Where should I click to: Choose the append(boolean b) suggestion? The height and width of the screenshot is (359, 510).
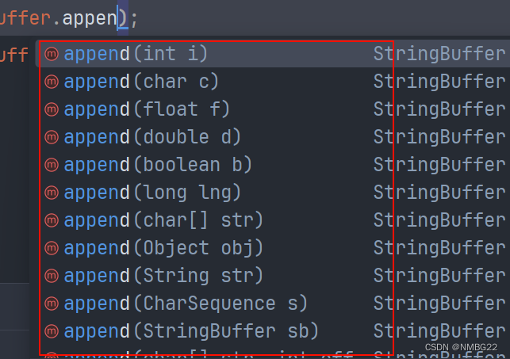(x=273, y=165)
